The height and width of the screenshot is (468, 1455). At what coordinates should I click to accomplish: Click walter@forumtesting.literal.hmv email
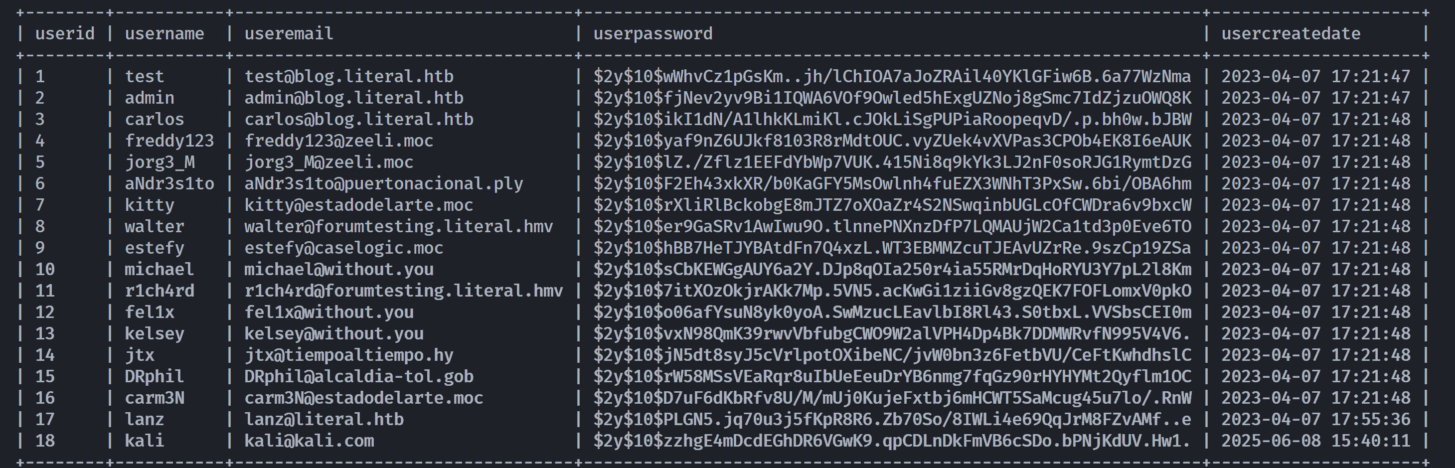pyautogui.click(x=398, y=227)
